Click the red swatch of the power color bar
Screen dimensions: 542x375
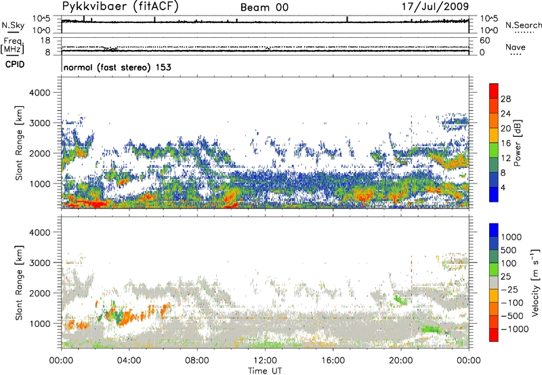pos(494,91)
